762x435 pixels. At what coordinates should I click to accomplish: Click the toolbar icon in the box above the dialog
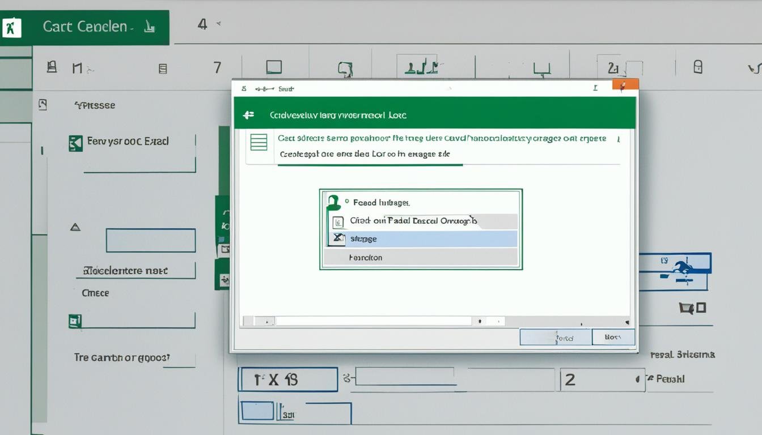pyautogui.click(x=421, y=67)
